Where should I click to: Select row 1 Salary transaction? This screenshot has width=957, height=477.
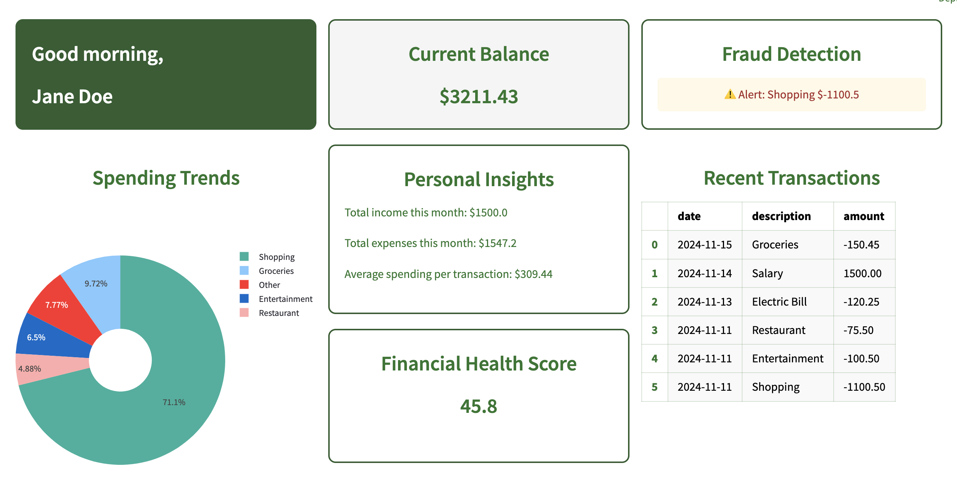tap(767, 274)
